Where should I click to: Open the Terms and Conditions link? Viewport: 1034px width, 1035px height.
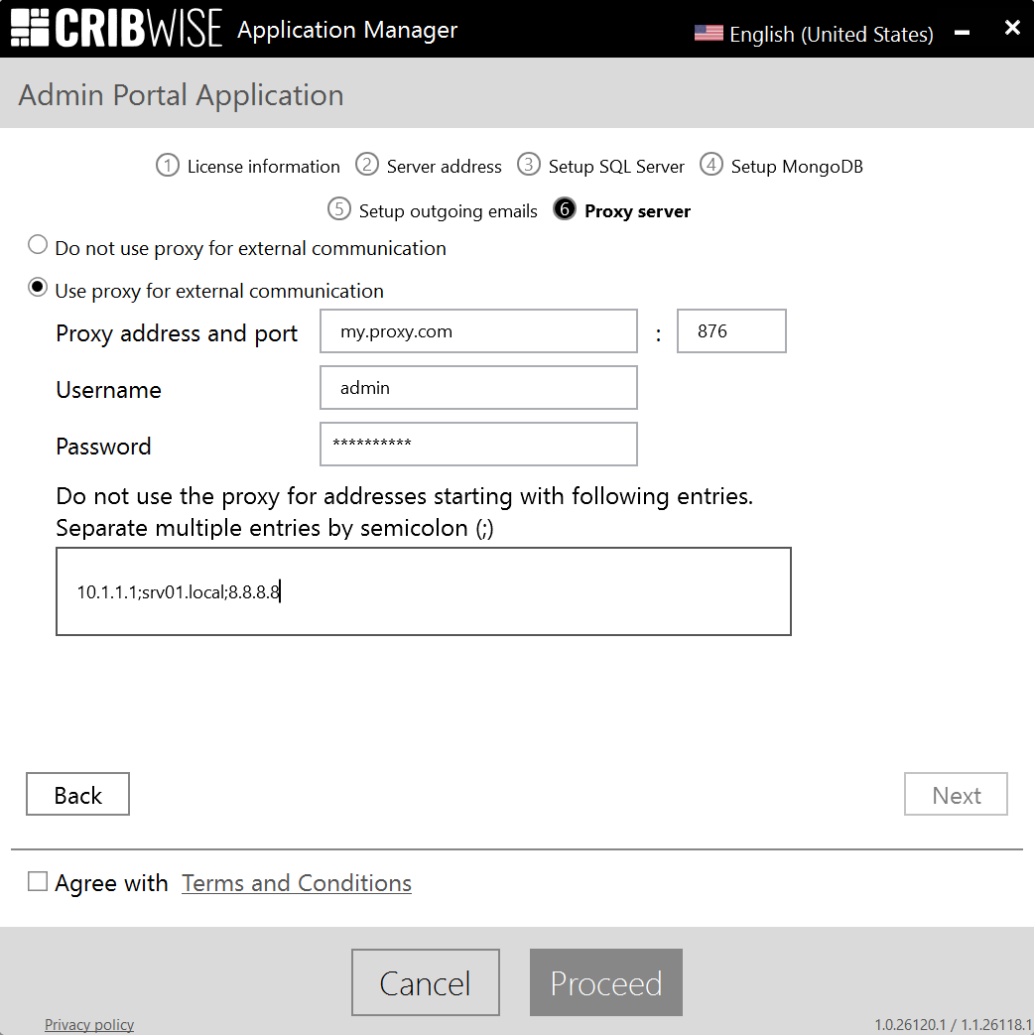point(297,883)
